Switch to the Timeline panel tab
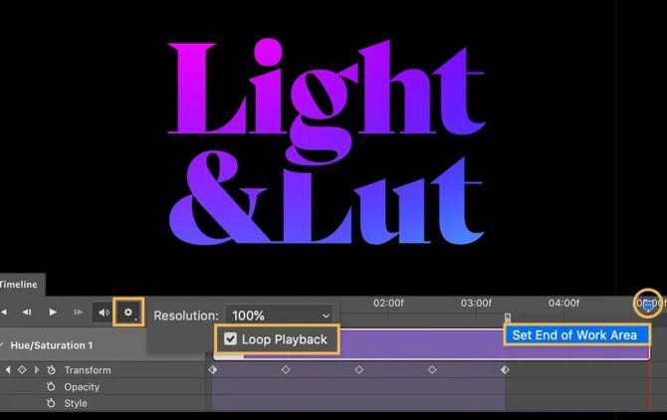Image resolution: width=667 pixels, height=420 pixels. (18, 285)
